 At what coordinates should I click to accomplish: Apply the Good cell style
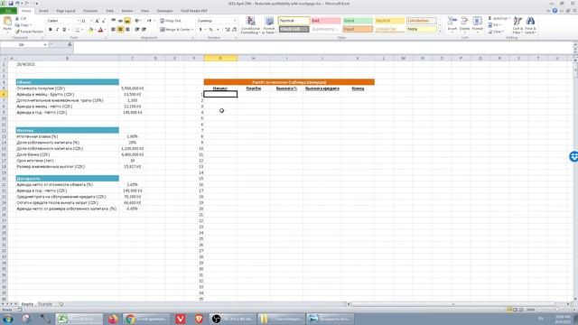[358, 21]
